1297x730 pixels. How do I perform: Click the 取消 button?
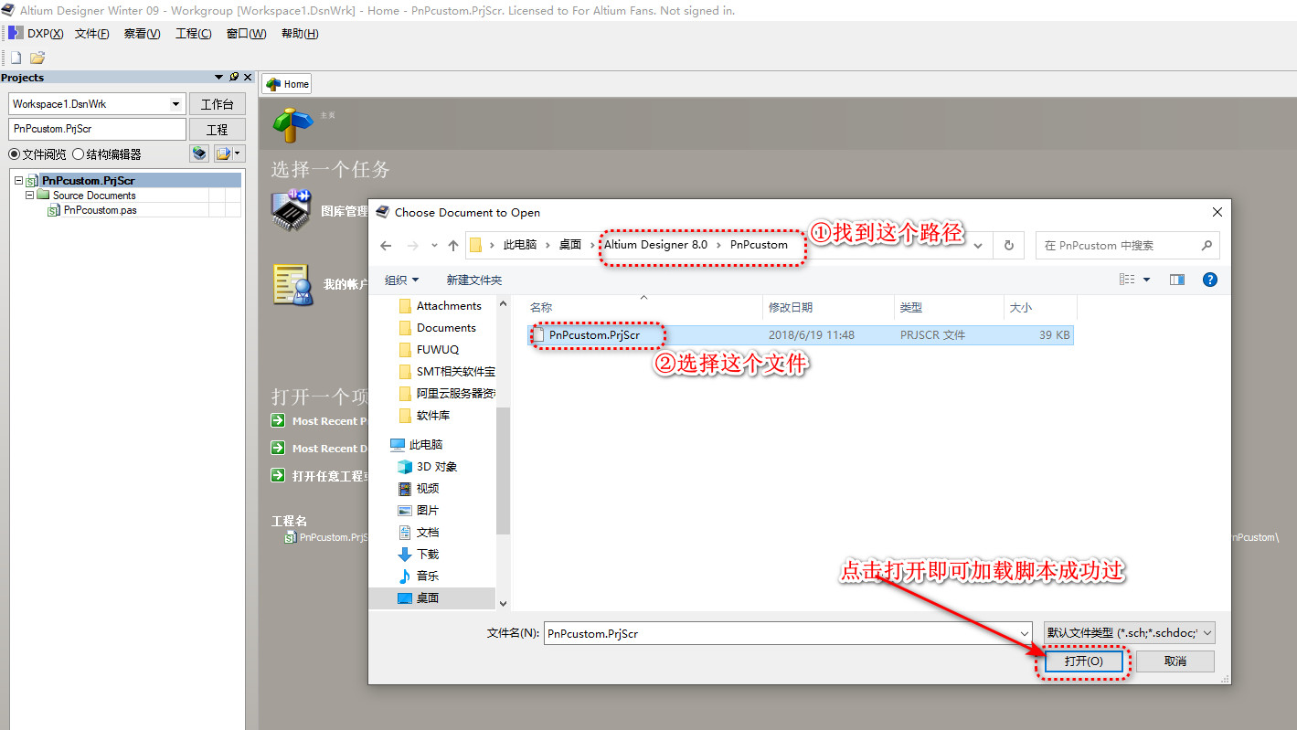[1175, 661]
